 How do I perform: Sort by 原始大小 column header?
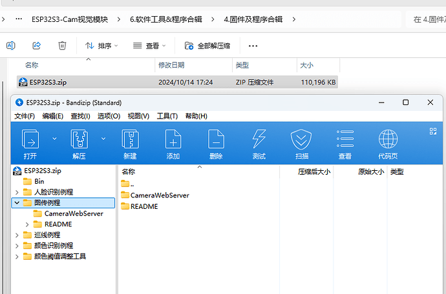[x=371, y=171]
